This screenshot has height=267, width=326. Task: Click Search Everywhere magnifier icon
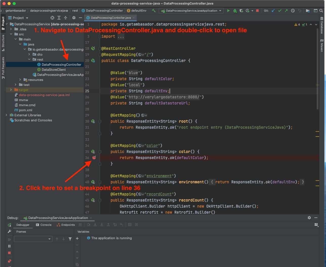coord(321,11)
